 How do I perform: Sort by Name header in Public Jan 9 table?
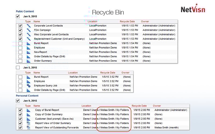pyautogui.click(x=37, y=21)
